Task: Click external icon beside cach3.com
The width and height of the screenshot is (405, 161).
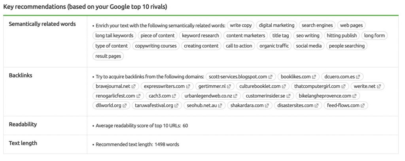Action: point(174,96)
